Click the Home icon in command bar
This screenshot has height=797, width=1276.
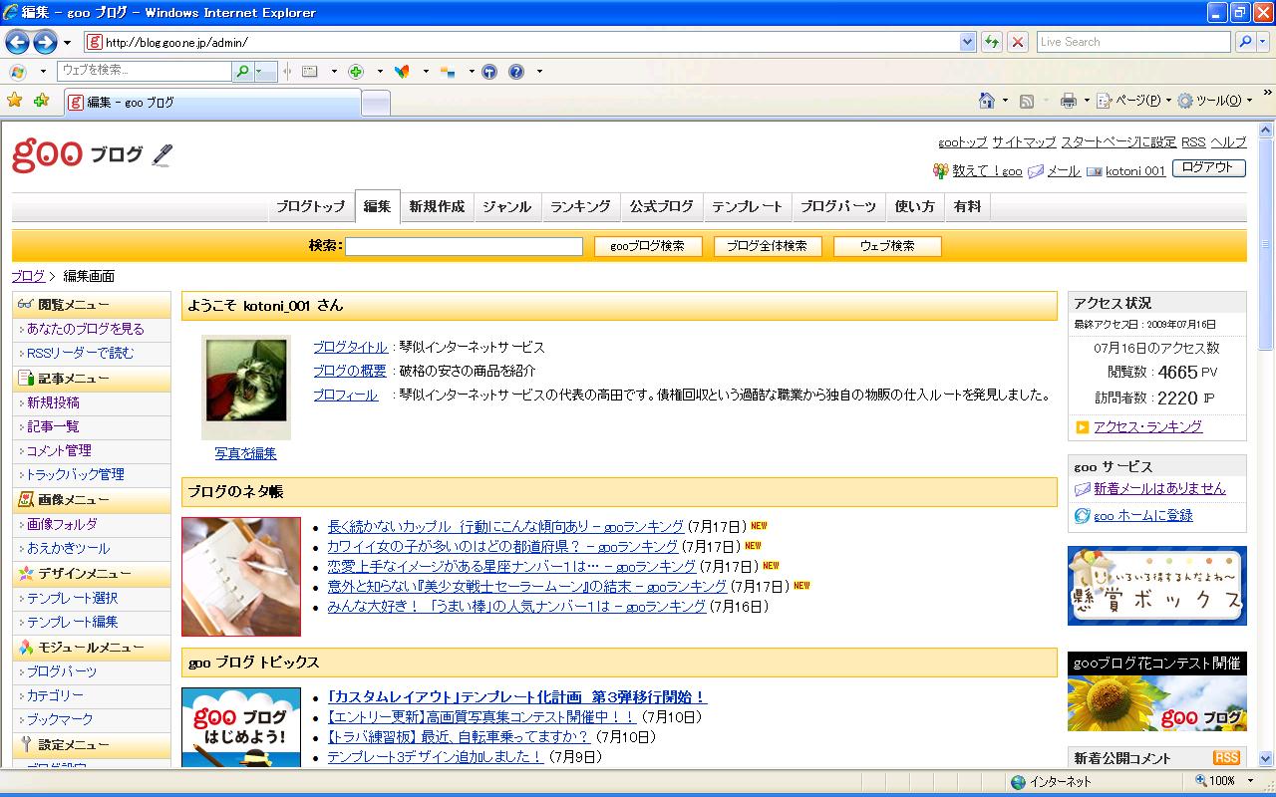[x=987, y=101]
